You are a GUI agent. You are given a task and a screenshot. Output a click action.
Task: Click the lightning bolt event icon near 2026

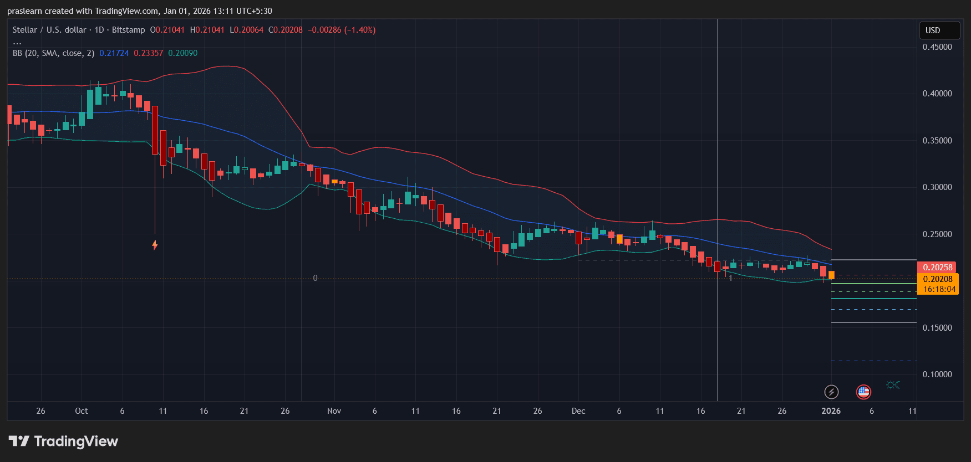pos(831,392)
